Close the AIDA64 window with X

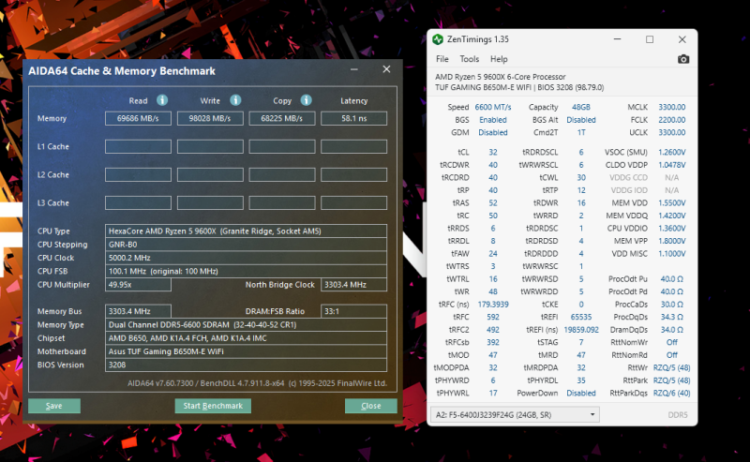coord(386,69)
